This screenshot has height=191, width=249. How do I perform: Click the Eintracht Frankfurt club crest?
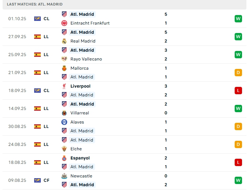(64, 23)
